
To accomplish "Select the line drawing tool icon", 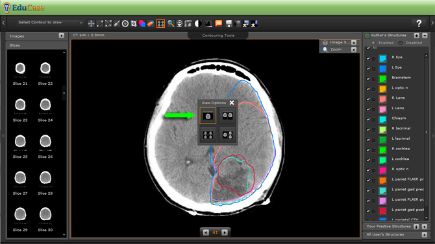I will point(100,24).
